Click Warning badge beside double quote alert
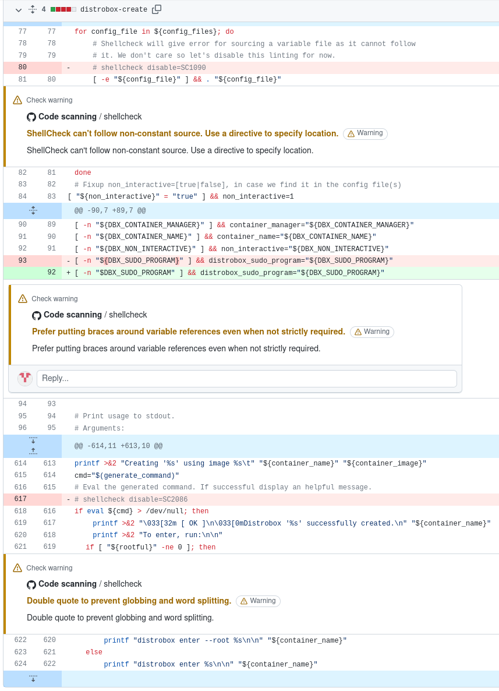The width and height of the screenshot is (499, 691). click(x=258, y=601)
